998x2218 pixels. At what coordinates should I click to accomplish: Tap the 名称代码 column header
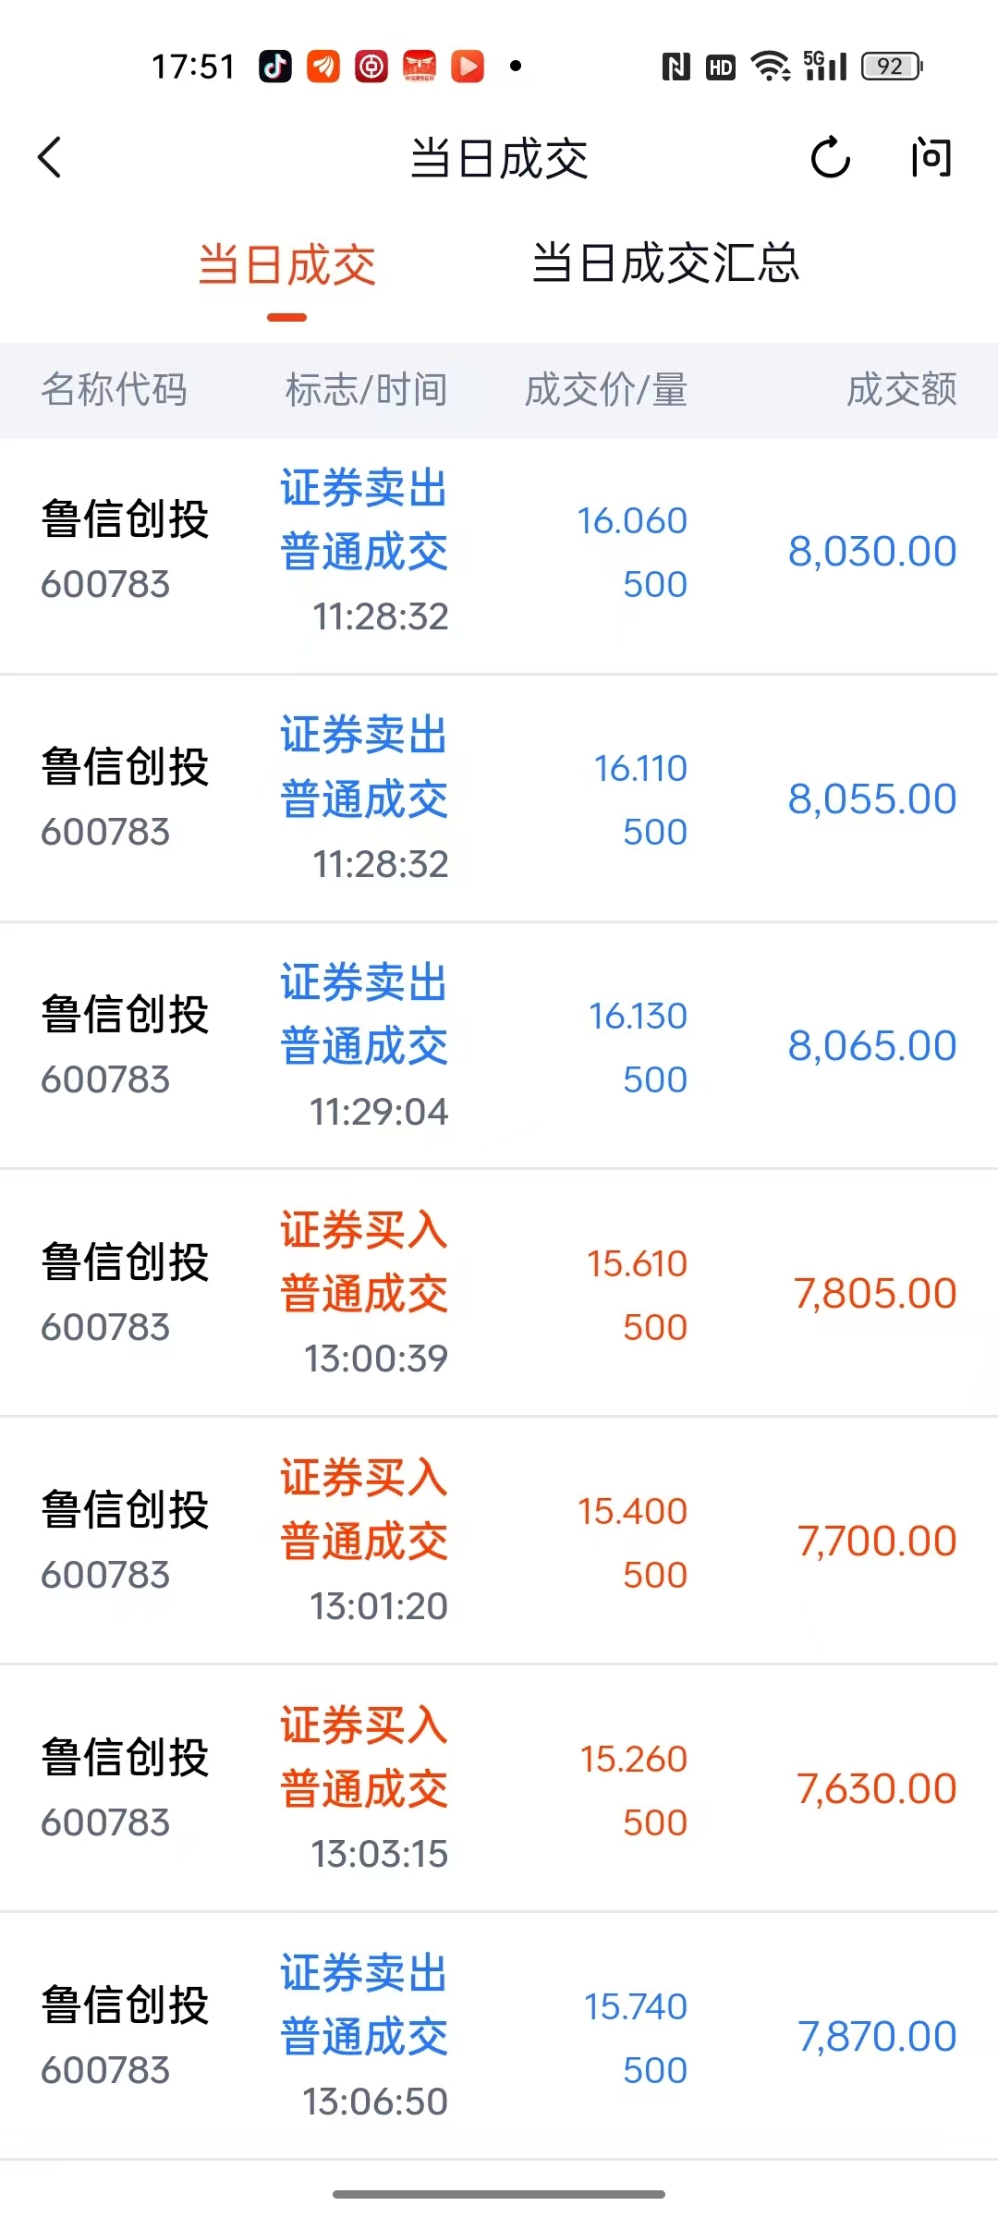[114, 390]
